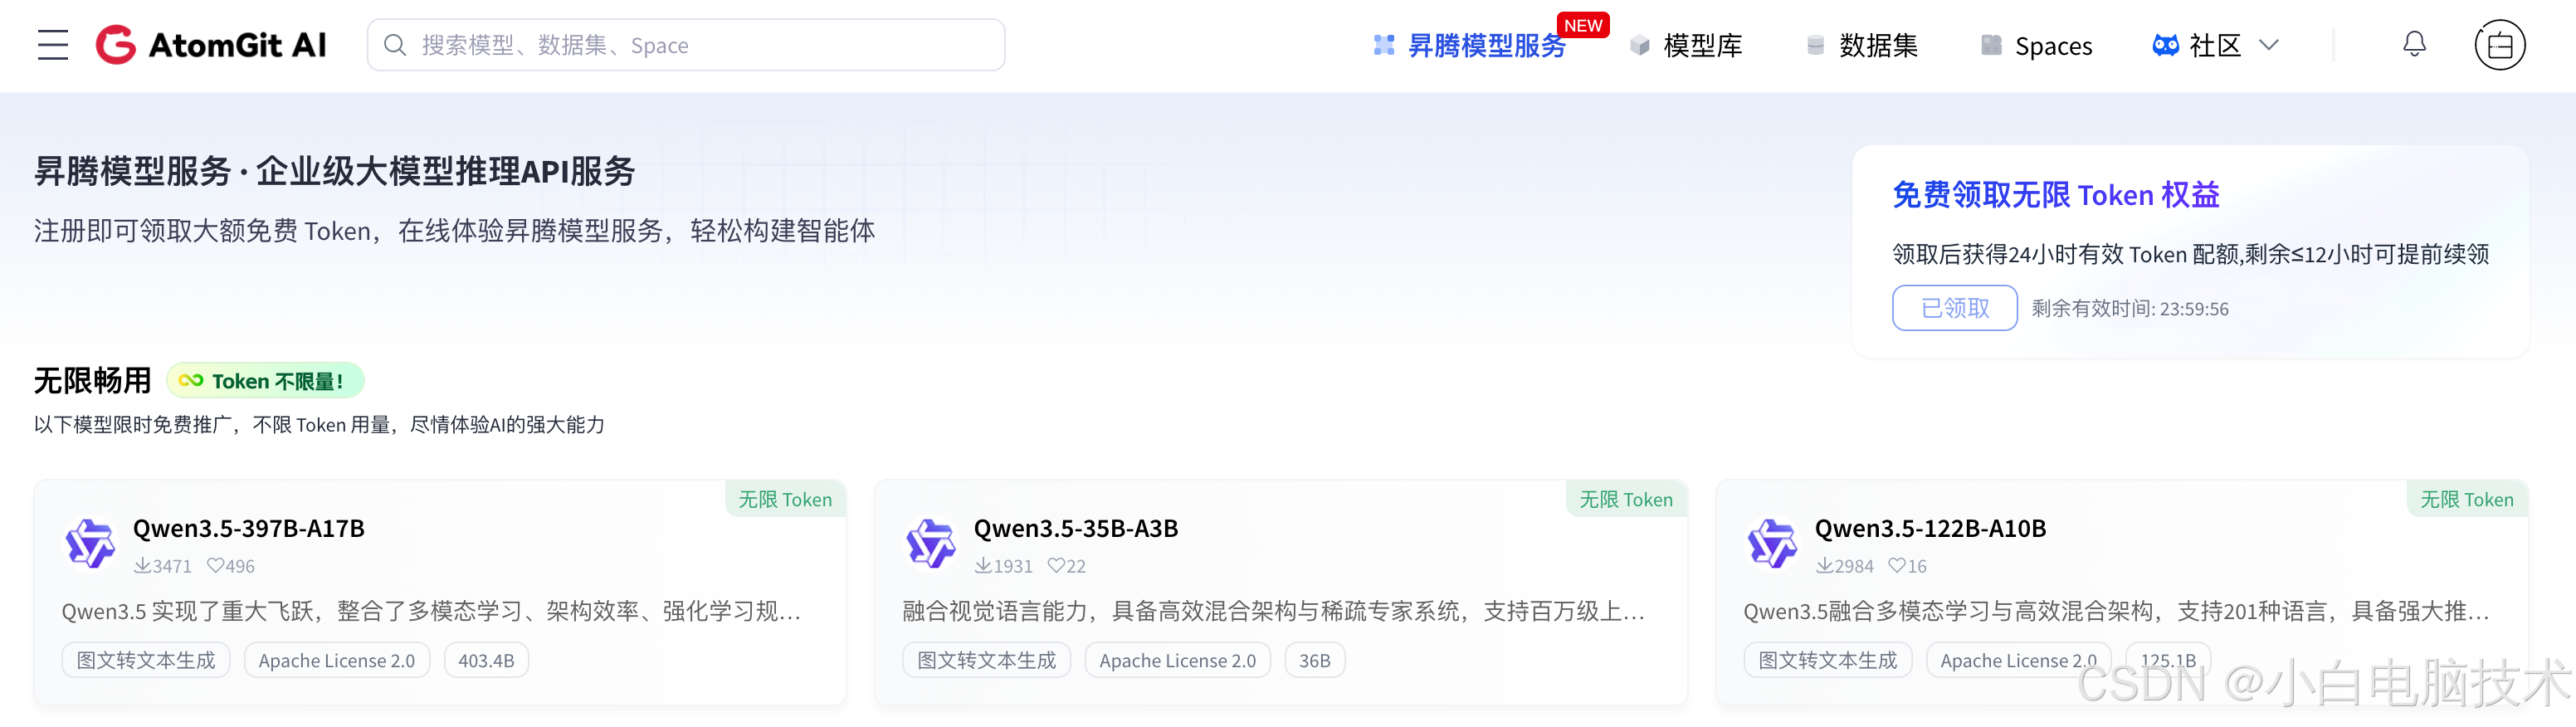Click the NEW badge on 昇腾模型服务
The image size is (2576, 727).
[x=1583, y=25]
